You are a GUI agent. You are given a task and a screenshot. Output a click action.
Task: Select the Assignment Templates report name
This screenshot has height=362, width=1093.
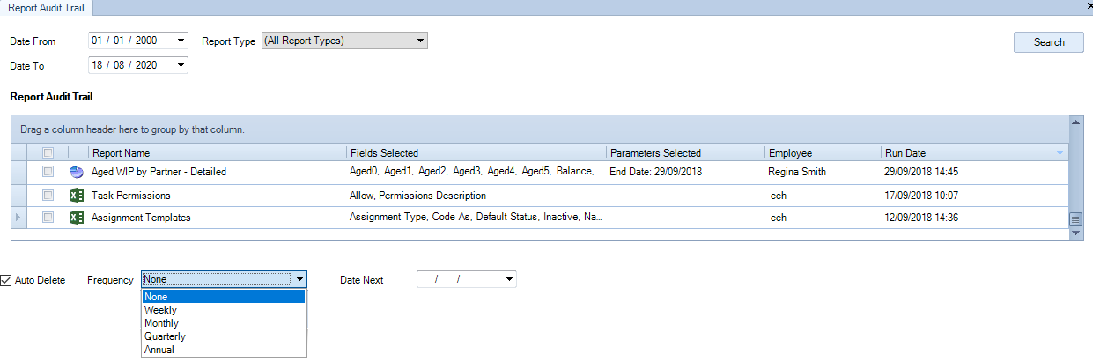pyautogui.click(x=141, y=218)
